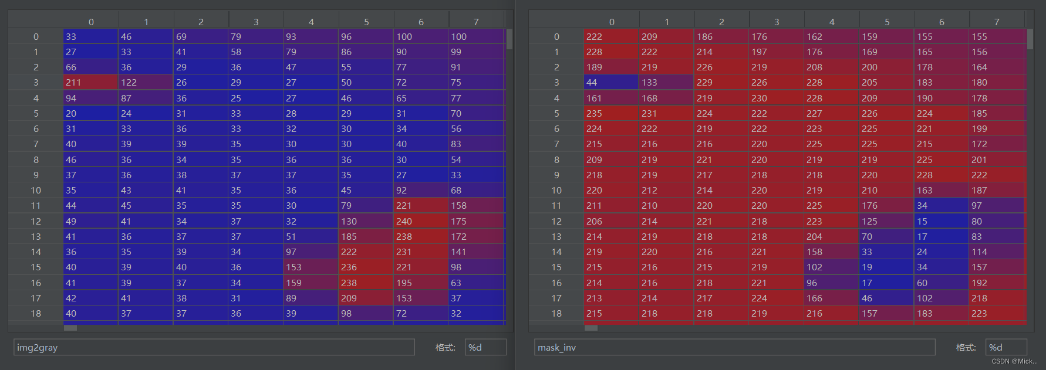
Task: Edit the mask_inv variable name field
Action: [x=734, y=347]
